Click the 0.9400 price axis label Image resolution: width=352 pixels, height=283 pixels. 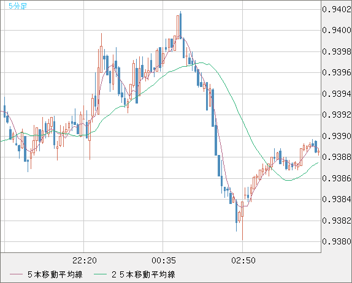click(x=337, y=30)
